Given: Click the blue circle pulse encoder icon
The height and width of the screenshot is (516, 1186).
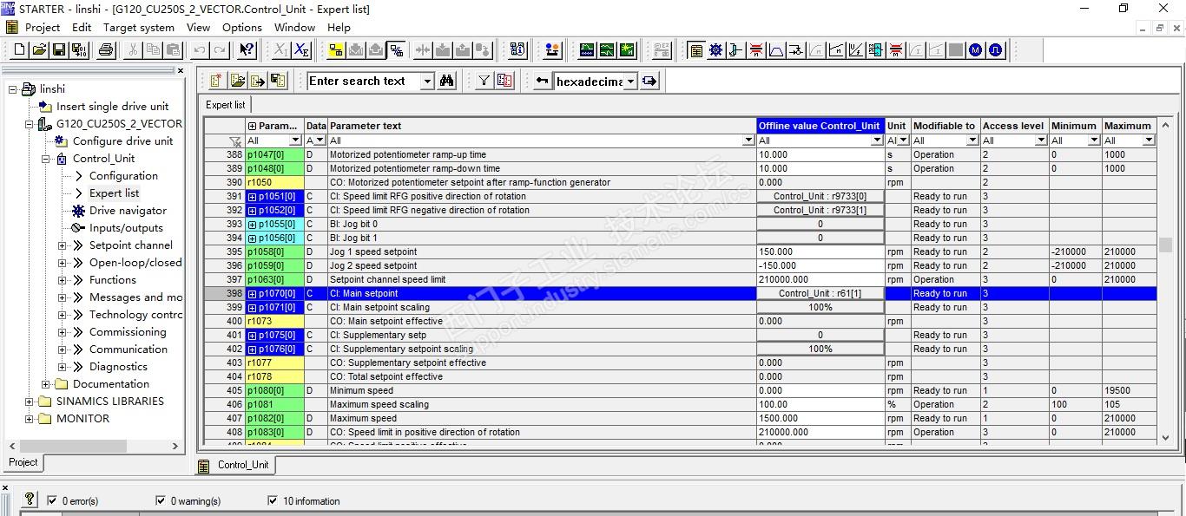Looking at the screenshot, I should point(996,50).
